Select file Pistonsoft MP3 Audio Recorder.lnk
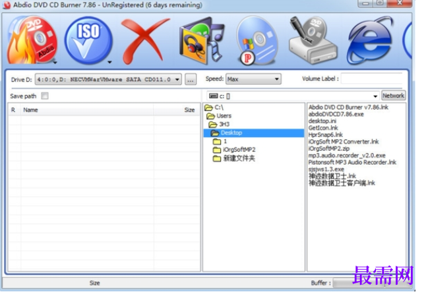 352,162
